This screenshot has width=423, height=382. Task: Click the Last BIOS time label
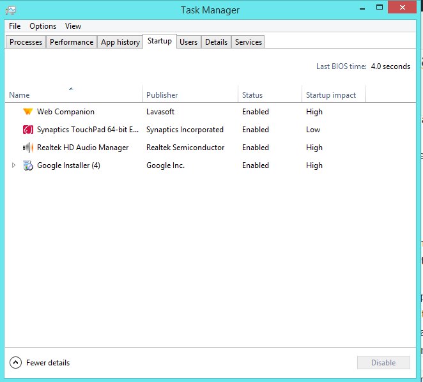click(341, 66)
